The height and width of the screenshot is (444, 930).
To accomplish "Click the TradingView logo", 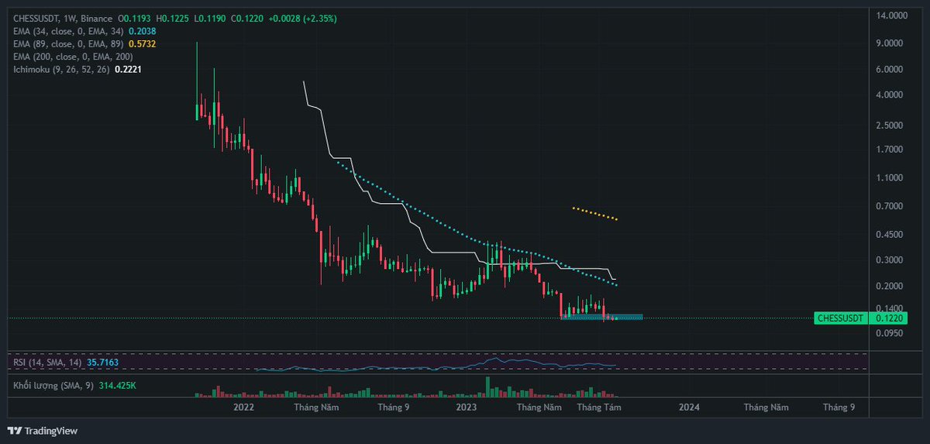I will pyautogui.click(x=43, y=431).
